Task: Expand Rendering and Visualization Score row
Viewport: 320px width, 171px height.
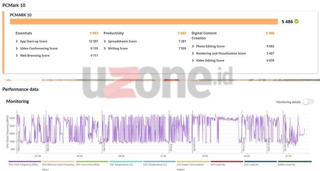Action: tap(193, 53)
